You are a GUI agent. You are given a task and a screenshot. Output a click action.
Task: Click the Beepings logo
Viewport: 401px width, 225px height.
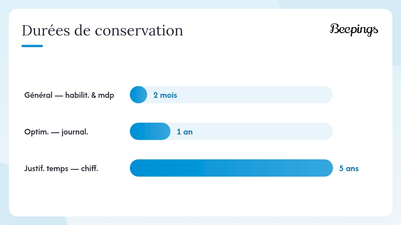pos(354,30)
